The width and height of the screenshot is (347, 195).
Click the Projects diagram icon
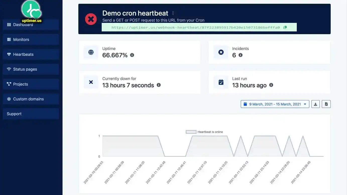click(x=9, y=84)
